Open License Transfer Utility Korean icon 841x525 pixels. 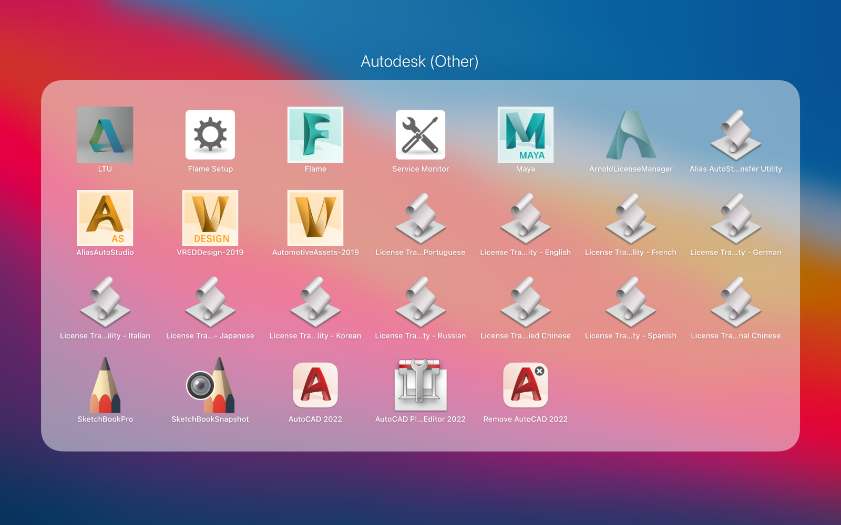[315, 301]
